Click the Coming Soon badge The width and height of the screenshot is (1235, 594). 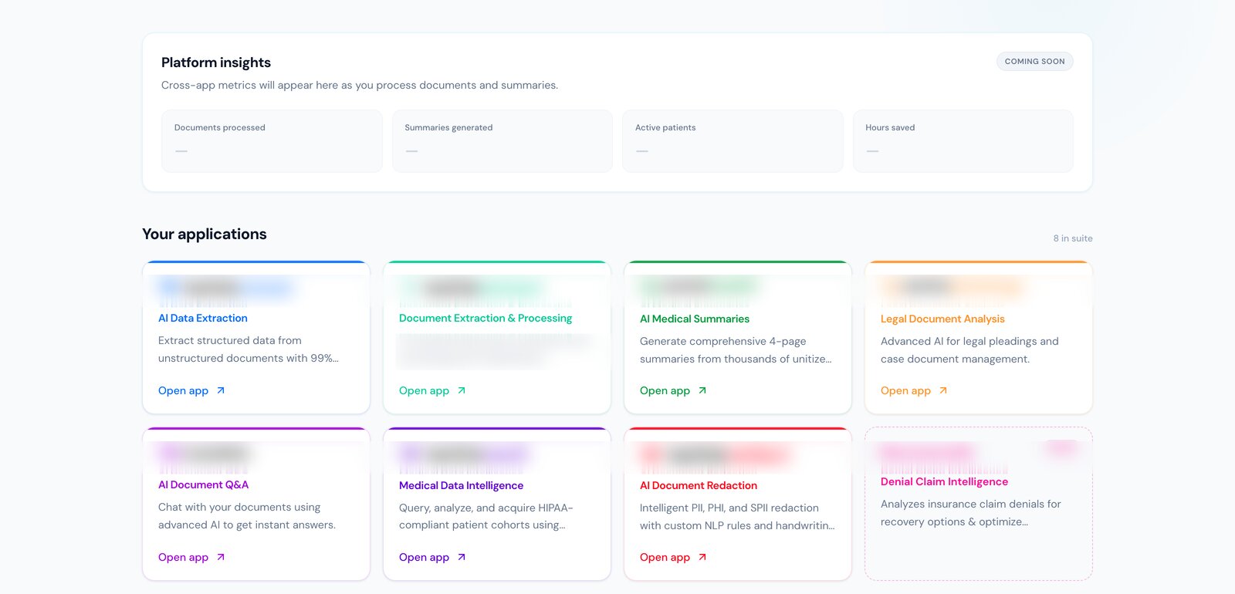(x=1034, y=61)
